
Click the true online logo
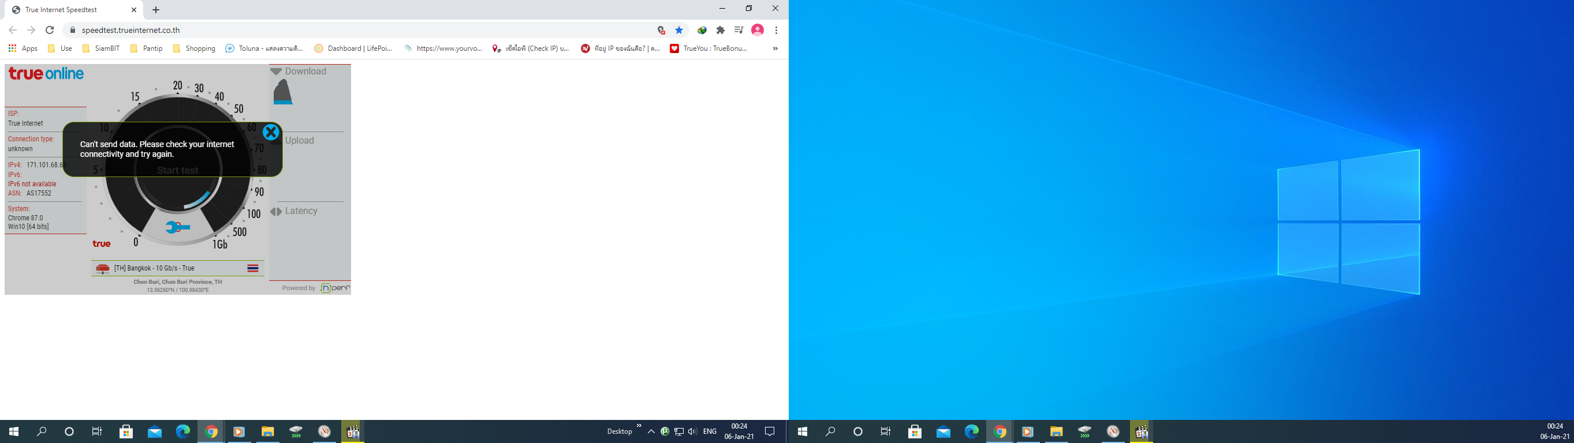[46, 74]
